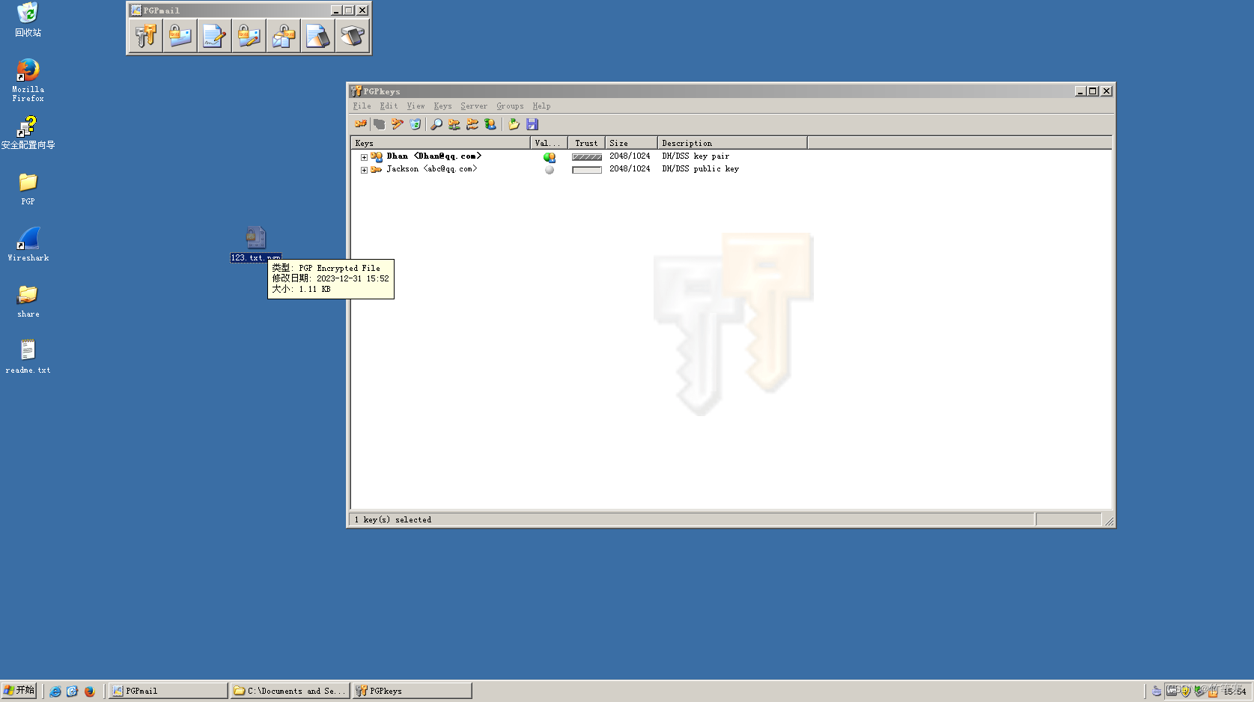Open PGPkeys from the PGPmail toolbar
Image resolution: width=1254 pixels, height=702 pixels.
click(145, 36)
